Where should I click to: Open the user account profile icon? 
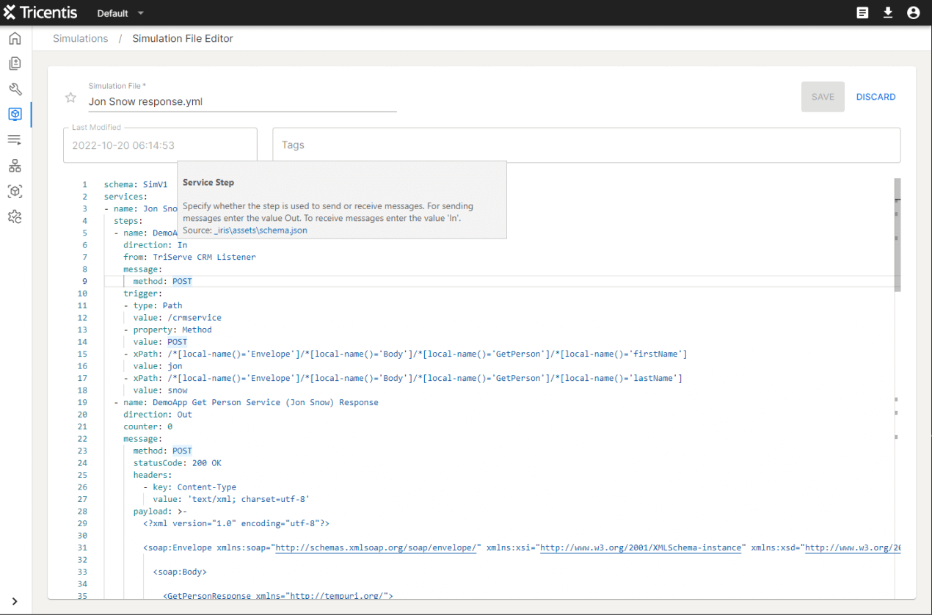coord(913,12)
